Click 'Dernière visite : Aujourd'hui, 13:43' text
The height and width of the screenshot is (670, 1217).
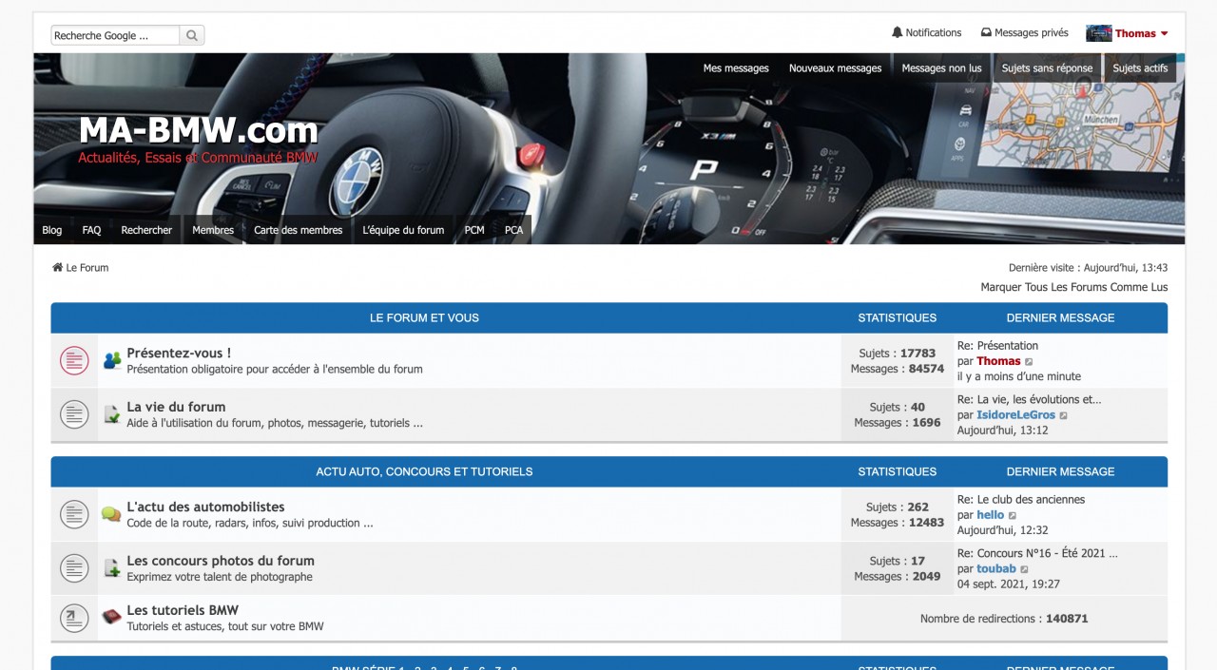1089,268
